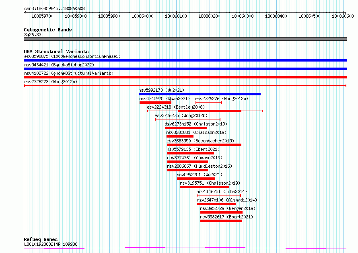Click ruler position 180860400
Image resolution: width=358 pixels, height=253 pixels.
tap(276, 16)
